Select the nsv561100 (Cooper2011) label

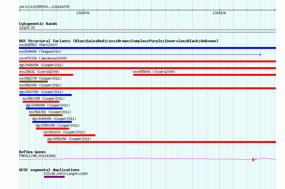(x=64, y=132)
